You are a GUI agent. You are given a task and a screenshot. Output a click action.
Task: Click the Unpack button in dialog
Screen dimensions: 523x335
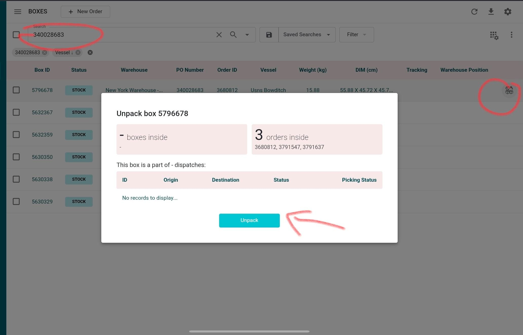pyautogui.click(x=249, y=220)
